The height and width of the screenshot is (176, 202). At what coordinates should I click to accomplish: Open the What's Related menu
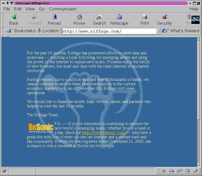point(180,31)
